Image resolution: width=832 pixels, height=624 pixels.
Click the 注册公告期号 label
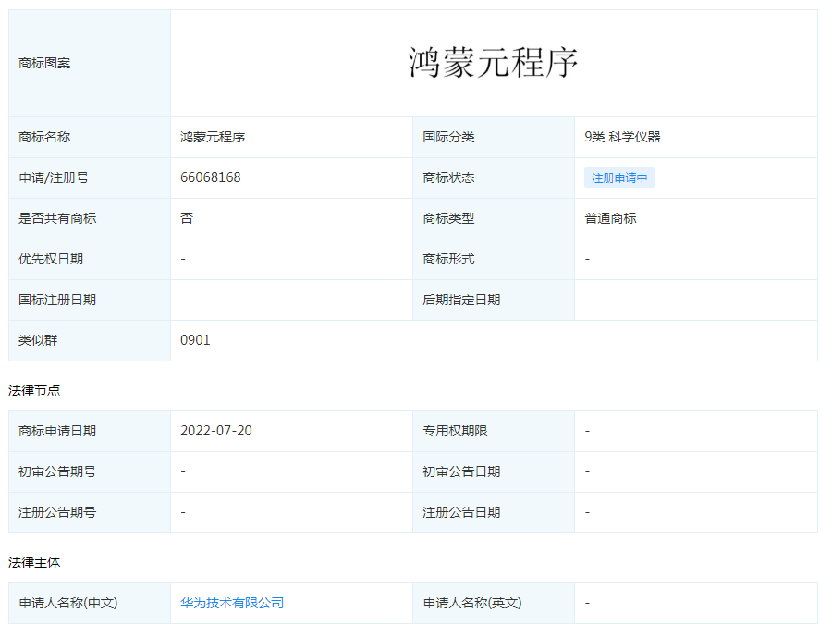click(x=57, y=512)
